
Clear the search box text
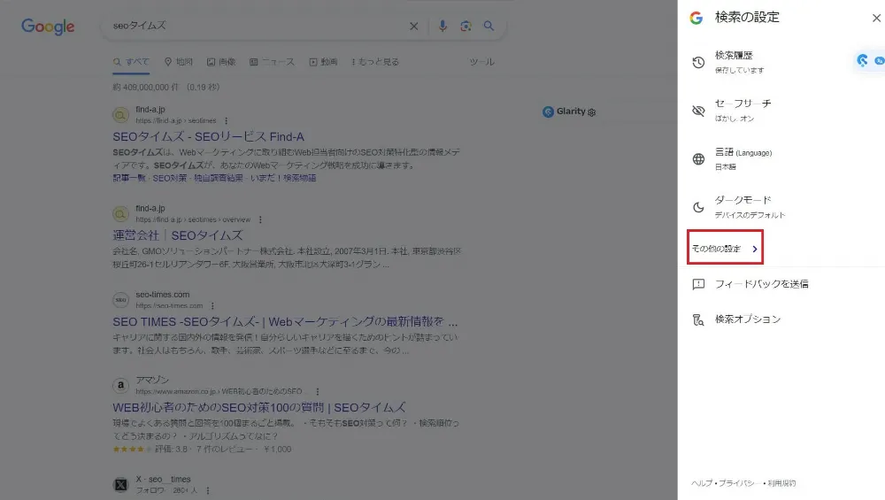pyautogui.click(x=413, y=26)
